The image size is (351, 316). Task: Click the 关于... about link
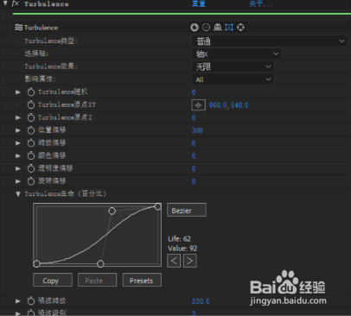point(261,3)
